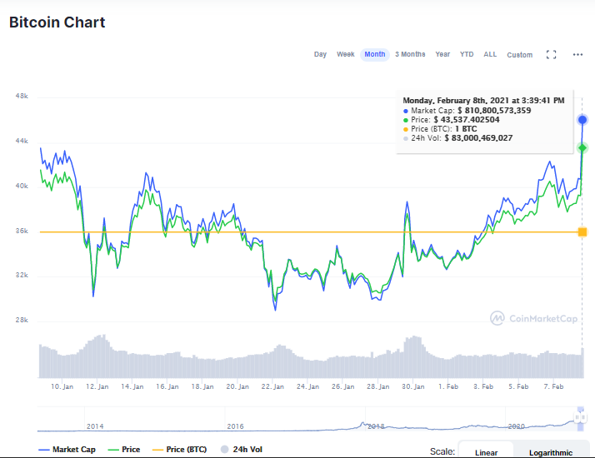
Task: Click tooltip Market Cap value $ 810,800,573,359
Action: point(494,111)
